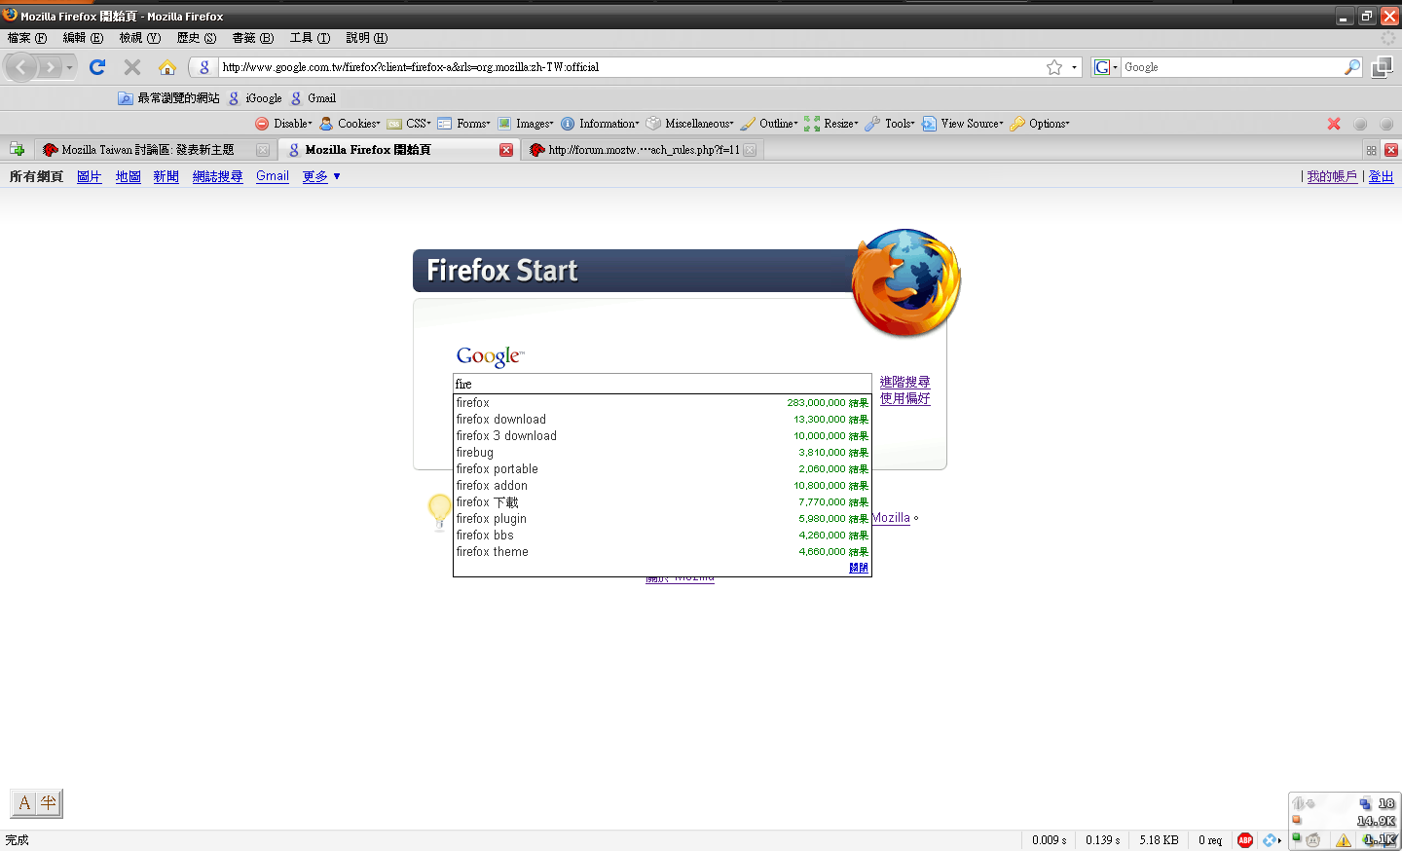Open the View Source dropdown menu
The height and width of the screenshot is (851, 1402).
point(962,124)
